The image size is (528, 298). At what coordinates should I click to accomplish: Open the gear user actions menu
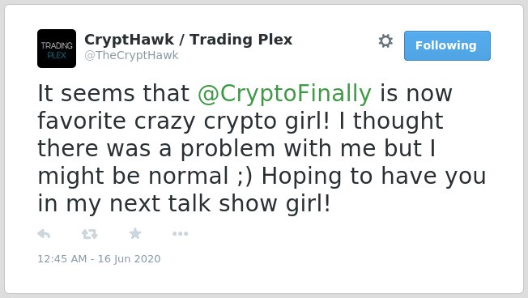tap(385, 41)
